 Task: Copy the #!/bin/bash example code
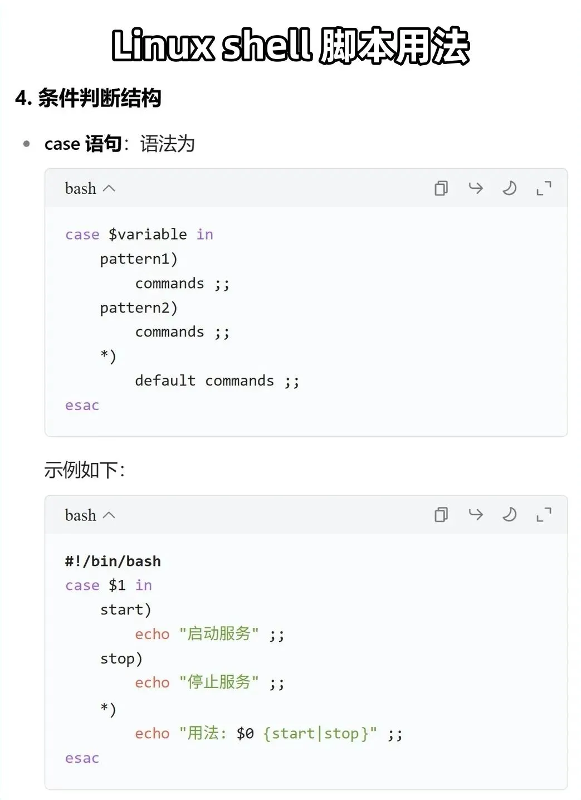pos(441,515)
